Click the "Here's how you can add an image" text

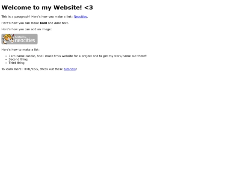pyautogui.click(x=27, y=29)
